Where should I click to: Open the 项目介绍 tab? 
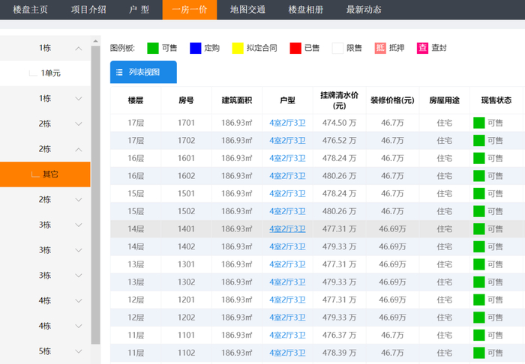[89, 10]
